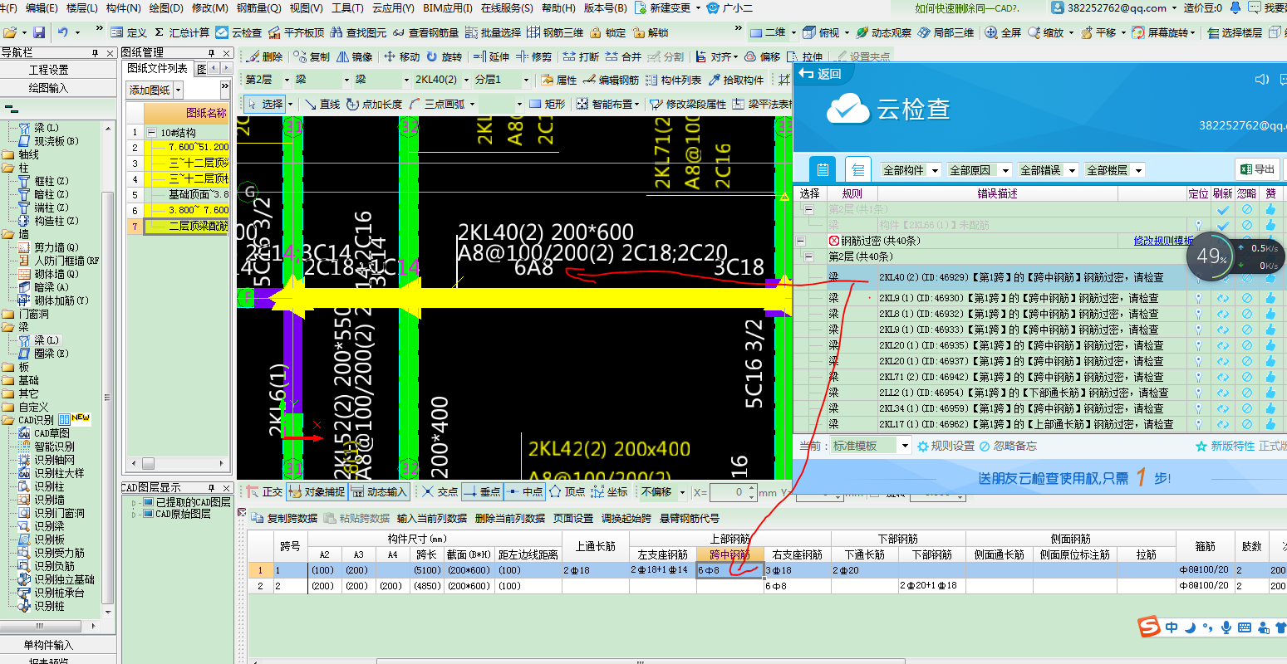
Task: Select the 矩形 rectangle drawing tool
Action: coord(548,104)
